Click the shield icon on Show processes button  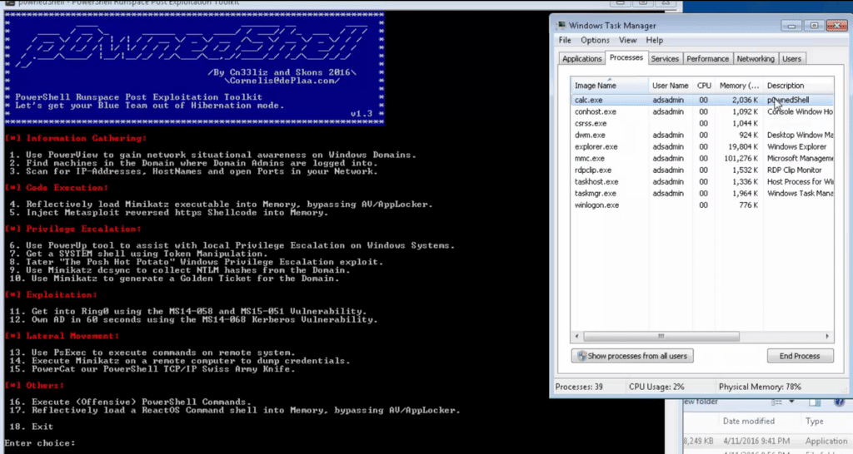click(x=581, y=356)
